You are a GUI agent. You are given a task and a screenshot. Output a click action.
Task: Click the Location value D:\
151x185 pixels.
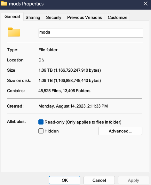tap(41, 60)
